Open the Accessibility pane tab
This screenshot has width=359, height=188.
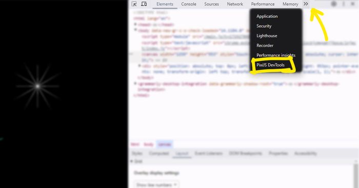306,153
